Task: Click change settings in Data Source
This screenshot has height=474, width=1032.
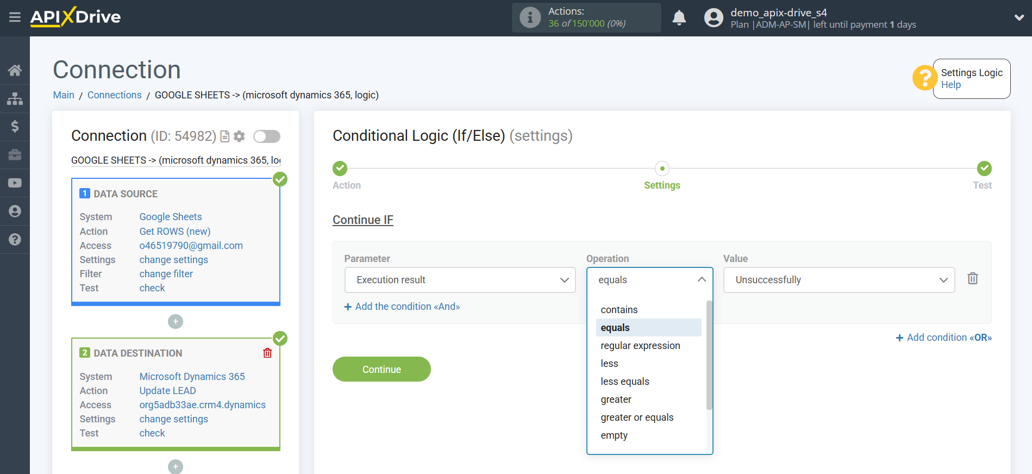Action: 174,260
